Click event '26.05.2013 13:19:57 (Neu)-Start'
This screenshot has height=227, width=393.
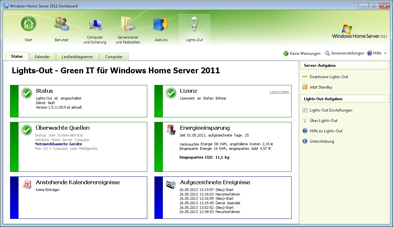206,190
